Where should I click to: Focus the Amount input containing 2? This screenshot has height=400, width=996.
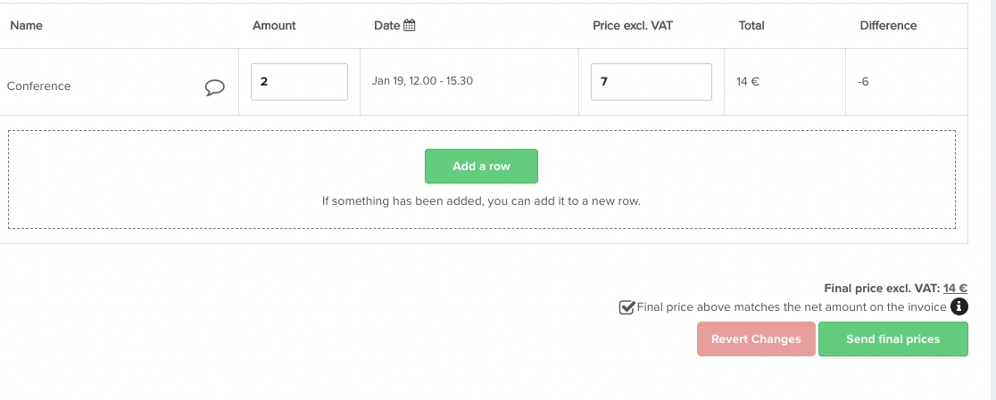coord(299,82)
